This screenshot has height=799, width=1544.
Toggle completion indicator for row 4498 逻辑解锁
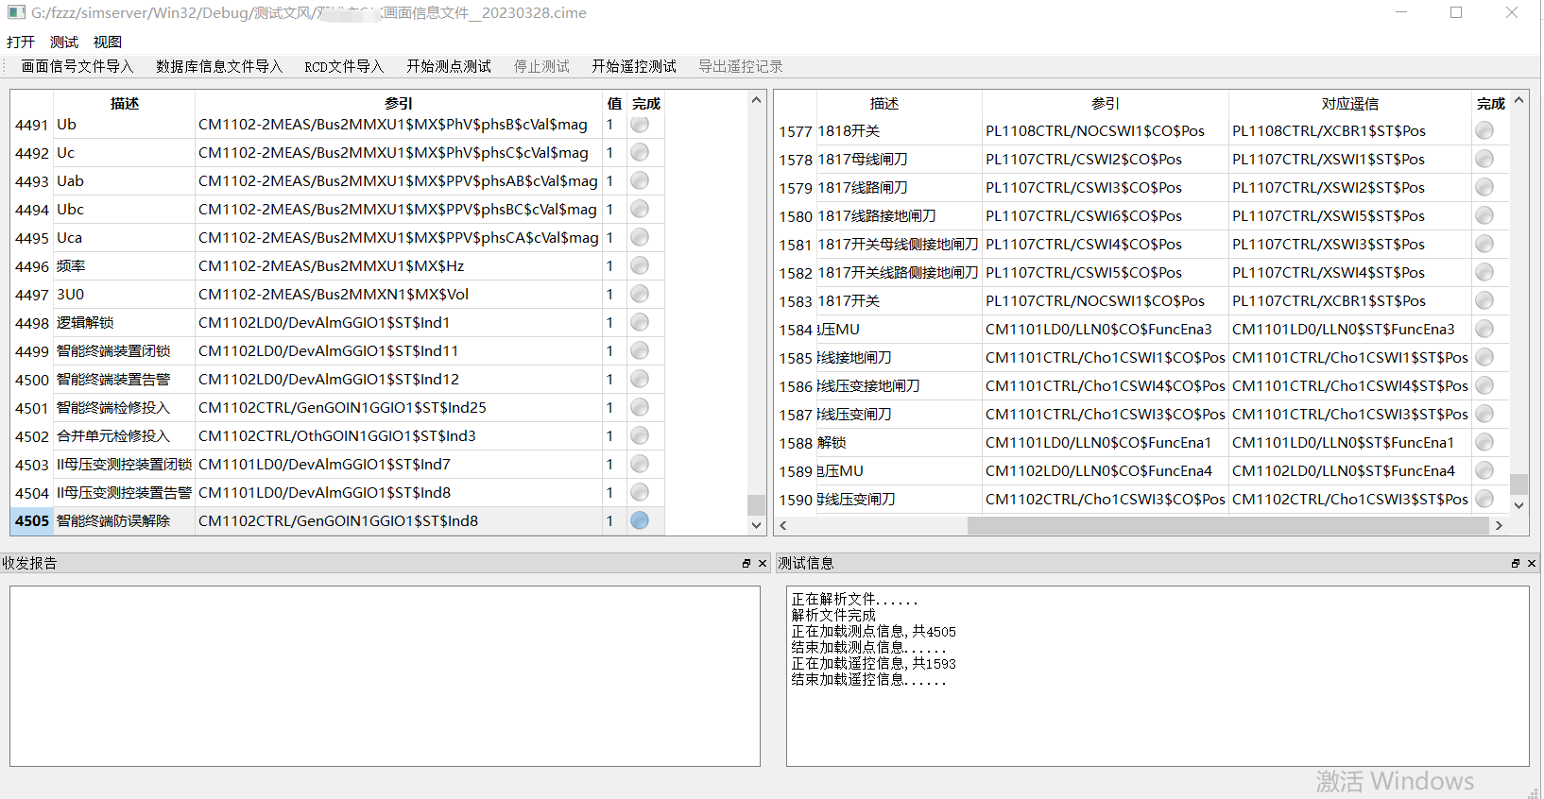click(x=640, y=323)
